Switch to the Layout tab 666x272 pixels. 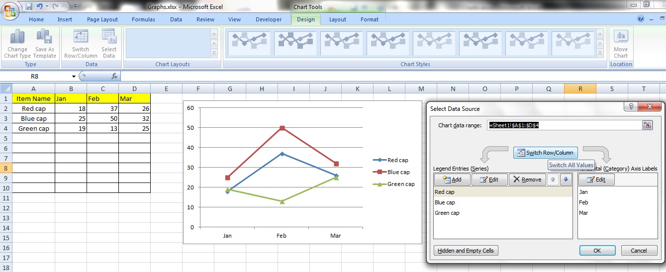coord(337,19)
